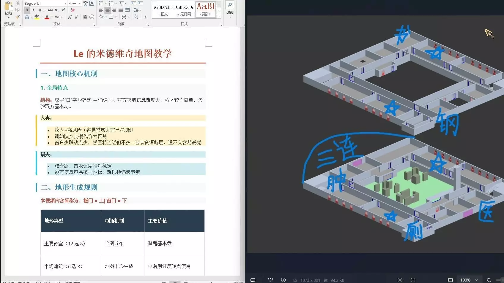Align text right
This screenshot has width=504, height=283.
pyautogui.click(x=114, y=10)
